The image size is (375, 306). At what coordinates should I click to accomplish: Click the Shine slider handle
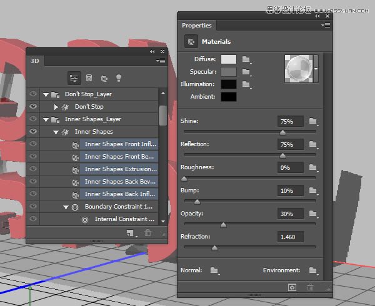click(x=282, y=132)
